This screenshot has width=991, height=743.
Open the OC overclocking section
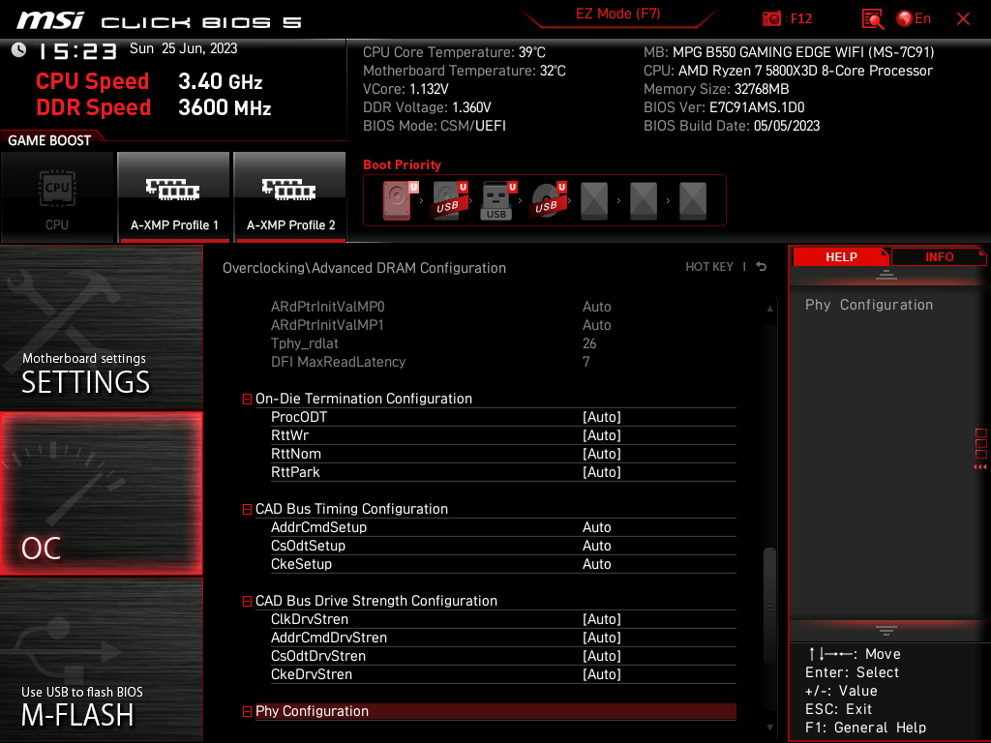click(x=101, y=494)
